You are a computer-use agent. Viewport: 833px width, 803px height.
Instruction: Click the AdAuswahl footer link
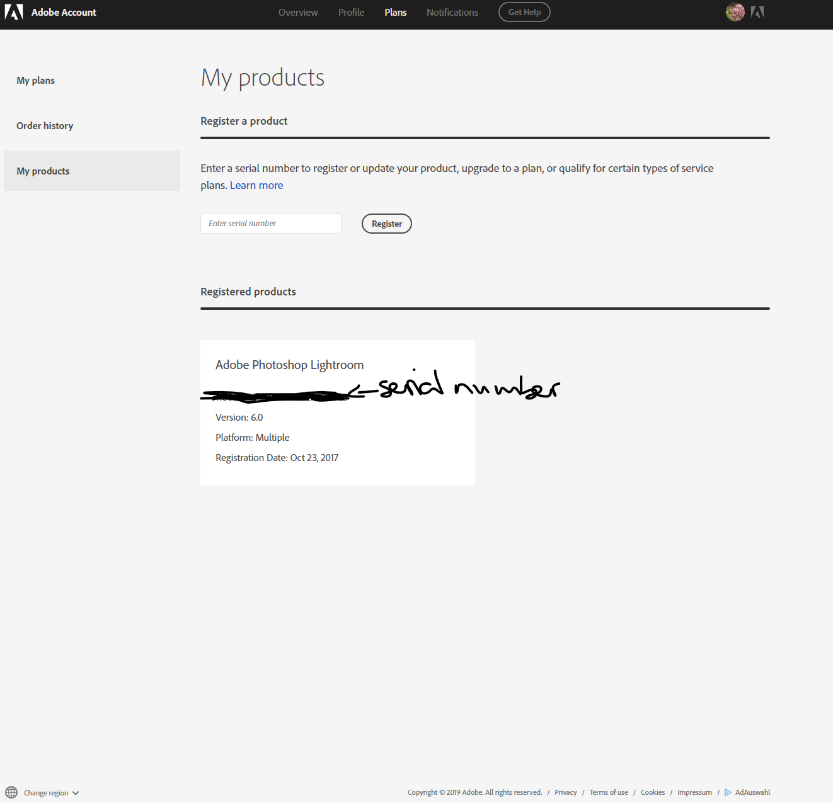point(752,792)
